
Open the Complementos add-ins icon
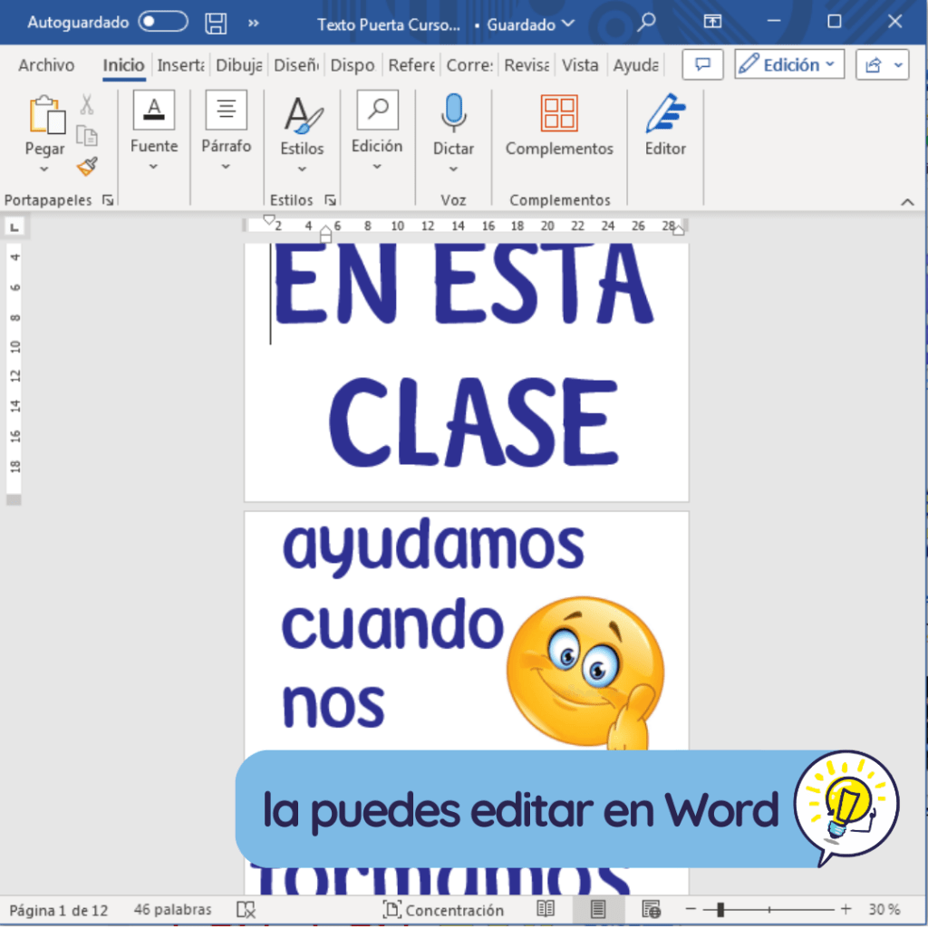point(559,114)
